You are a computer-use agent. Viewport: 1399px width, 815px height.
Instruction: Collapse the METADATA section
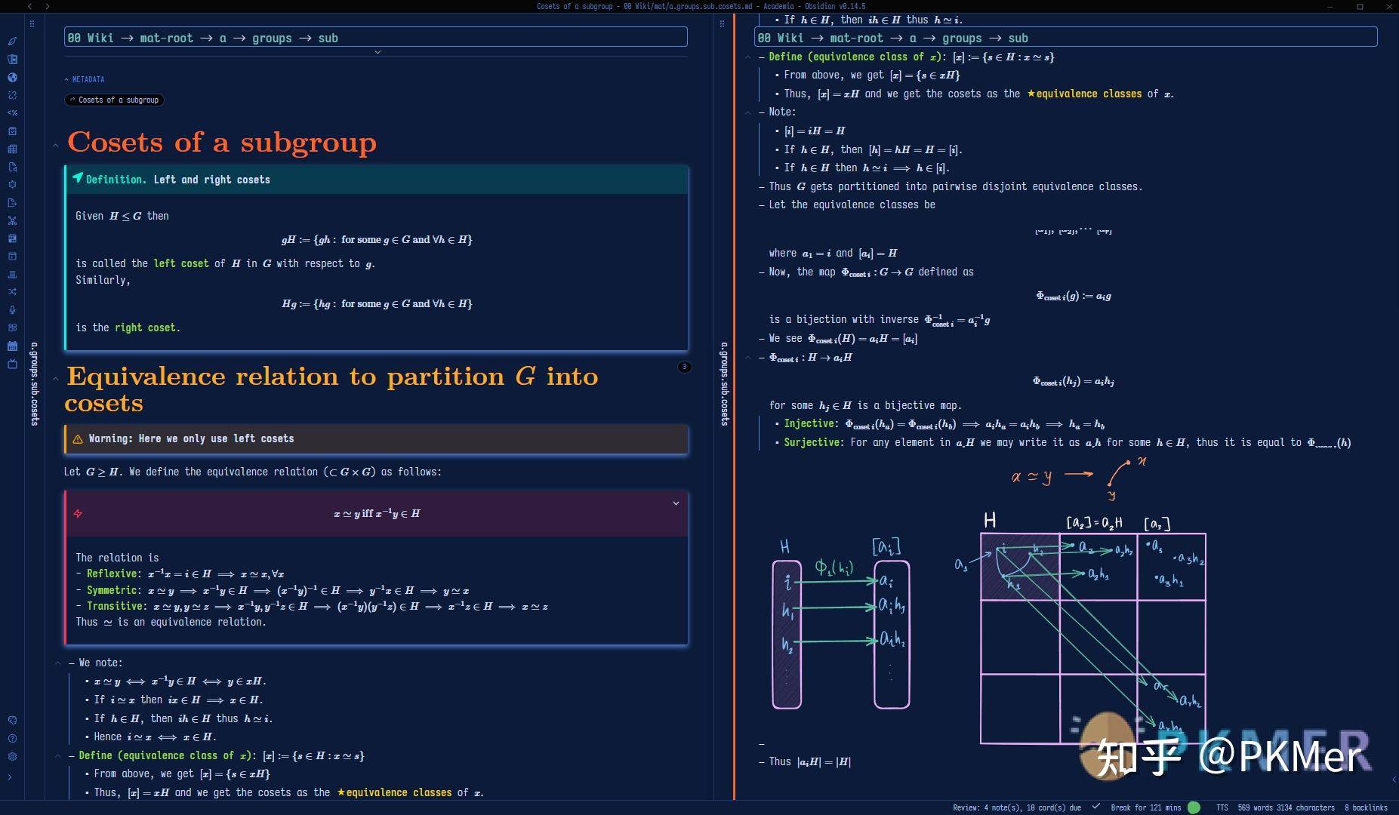tap(85, 79)
